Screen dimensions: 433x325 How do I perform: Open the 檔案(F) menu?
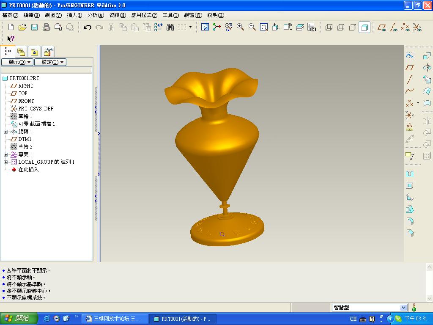pos(10,15)
